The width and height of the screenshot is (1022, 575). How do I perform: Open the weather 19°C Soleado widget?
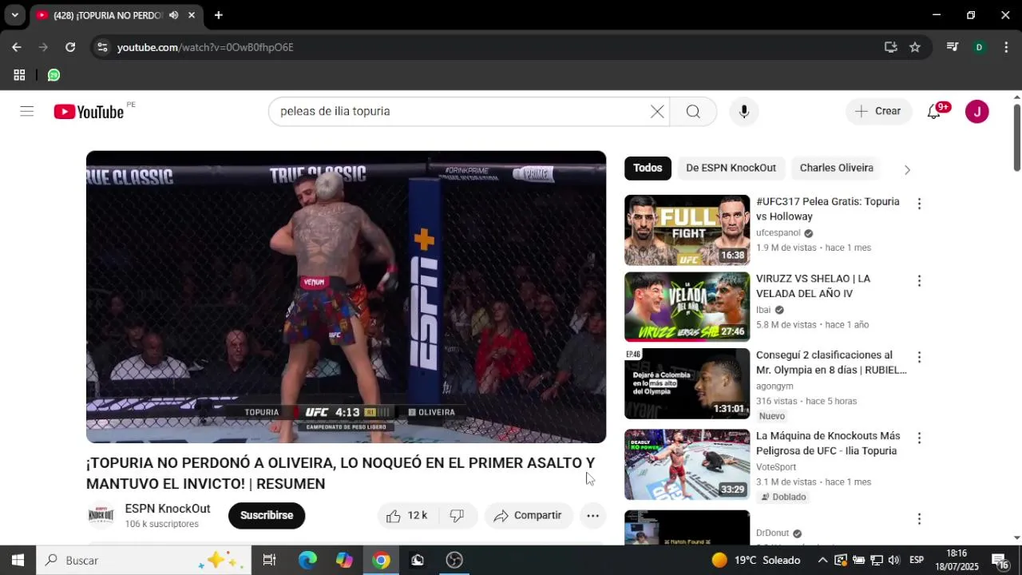755,560
